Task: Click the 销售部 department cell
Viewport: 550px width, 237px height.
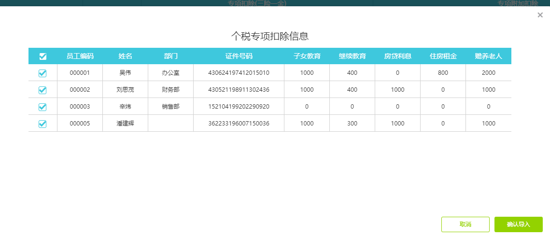Action: [171, 107]
